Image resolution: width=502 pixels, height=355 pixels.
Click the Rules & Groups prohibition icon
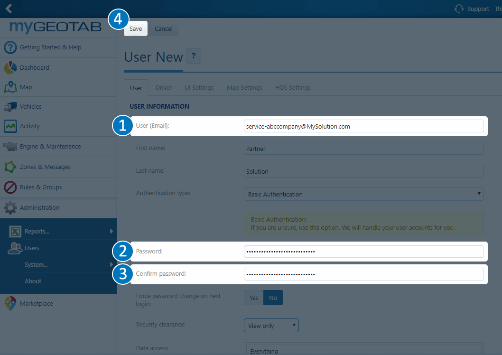10,187
